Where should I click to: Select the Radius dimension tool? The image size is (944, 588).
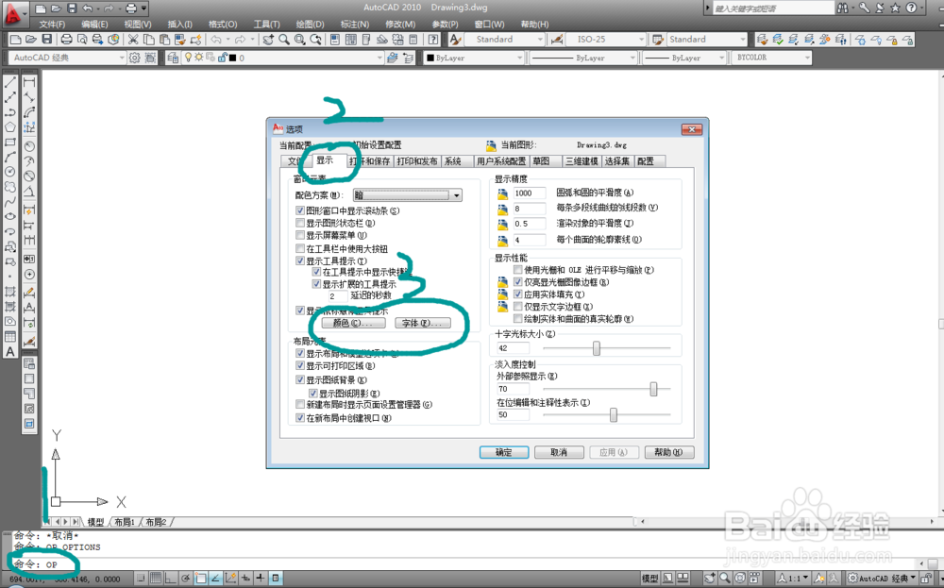click(x=29, y=146)
